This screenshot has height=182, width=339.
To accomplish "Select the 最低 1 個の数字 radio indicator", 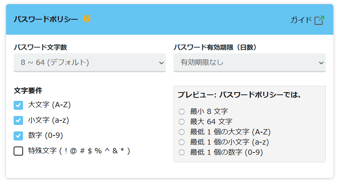I will (181, 153).
